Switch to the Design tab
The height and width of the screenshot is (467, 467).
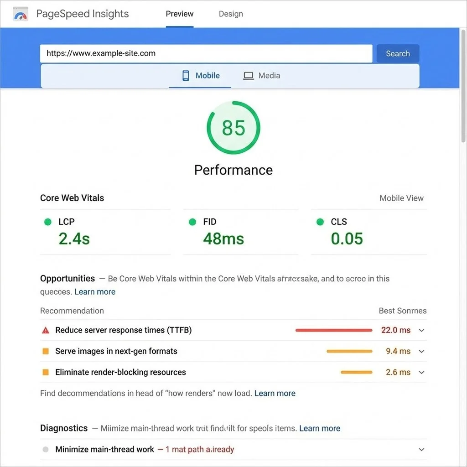pos(231,14)
